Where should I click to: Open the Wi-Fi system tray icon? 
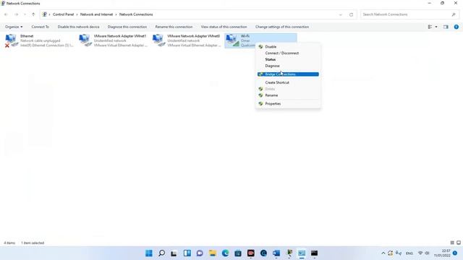(x=420, y=253)
